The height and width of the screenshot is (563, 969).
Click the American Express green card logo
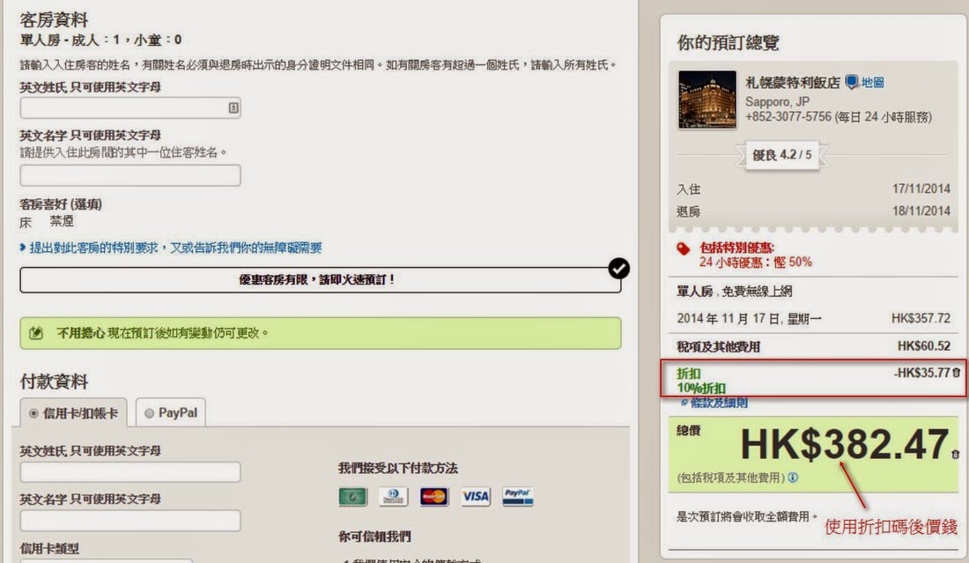[352, 497]
